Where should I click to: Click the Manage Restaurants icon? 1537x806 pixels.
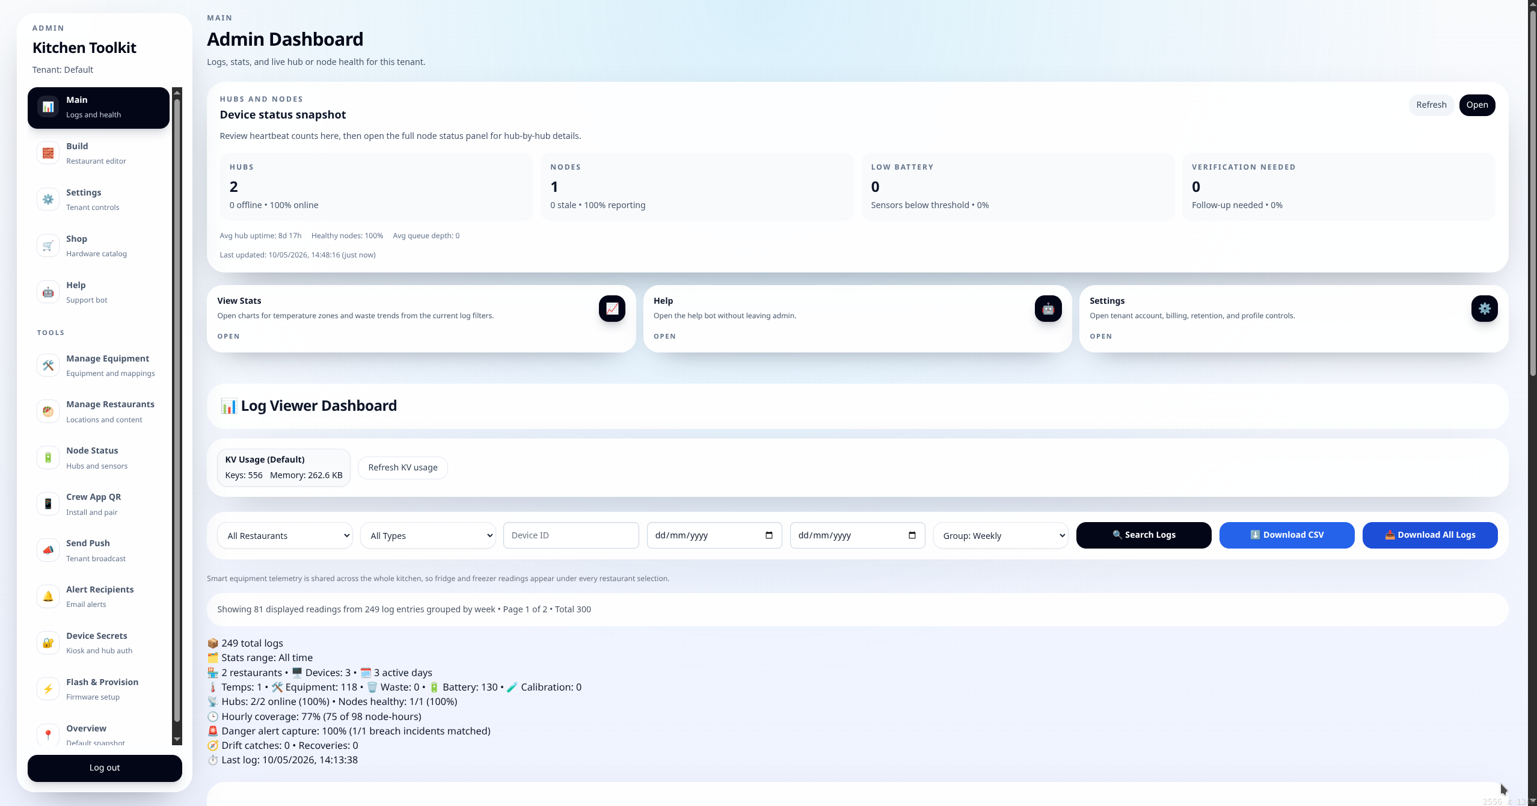tap(48, 412)
